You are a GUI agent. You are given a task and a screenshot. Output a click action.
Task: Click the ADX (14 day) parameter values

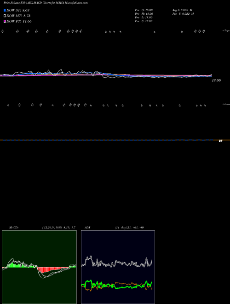tap(129, 228)
